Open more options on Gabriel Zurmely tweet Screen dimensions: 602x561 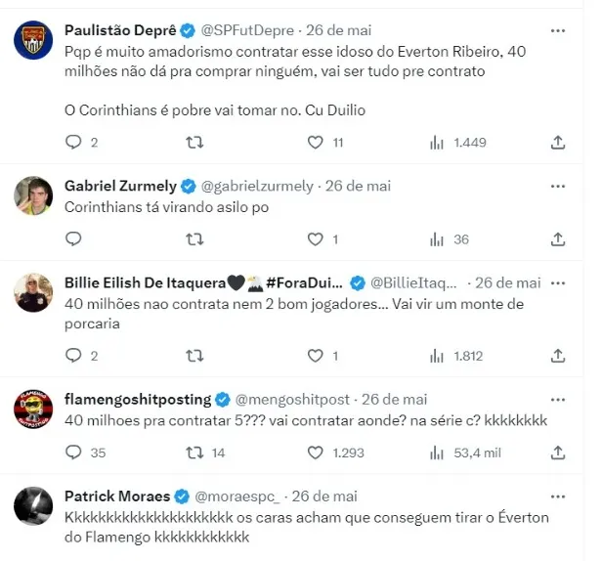click(558, 185)
